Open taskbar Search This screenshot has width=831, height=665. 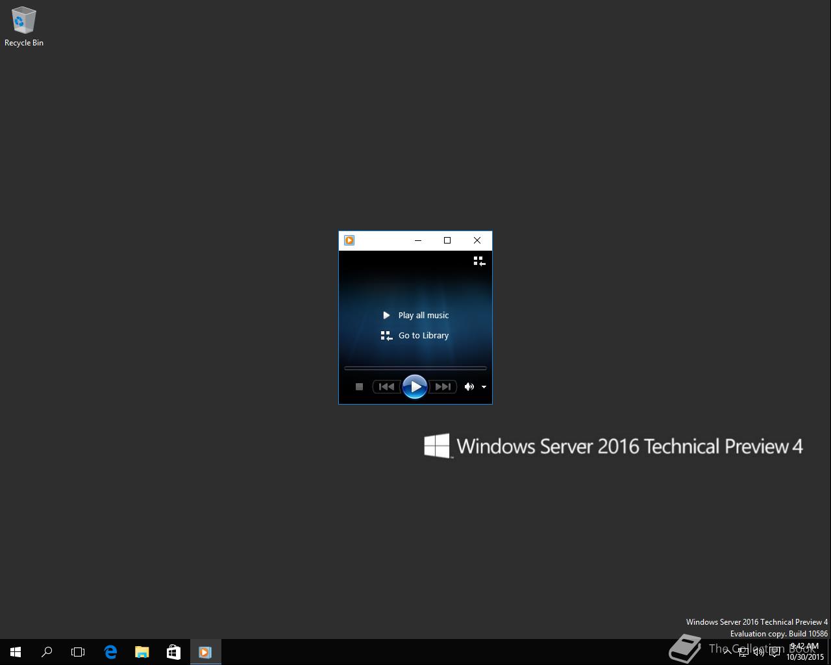[47, 652]
